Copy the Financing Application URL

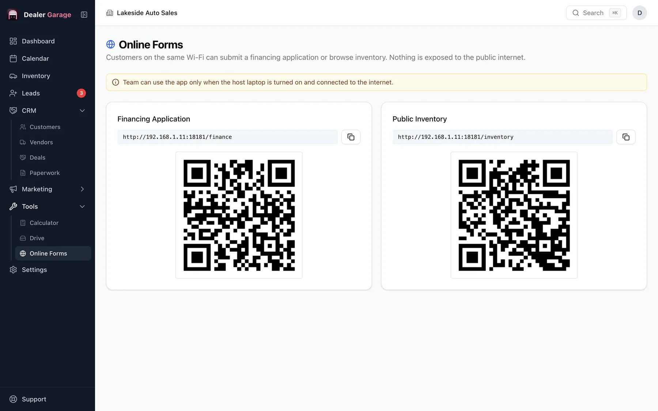coord(351,137)
